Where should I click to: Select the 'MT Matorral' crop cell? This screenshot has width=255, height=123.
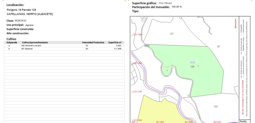[27, 49]
